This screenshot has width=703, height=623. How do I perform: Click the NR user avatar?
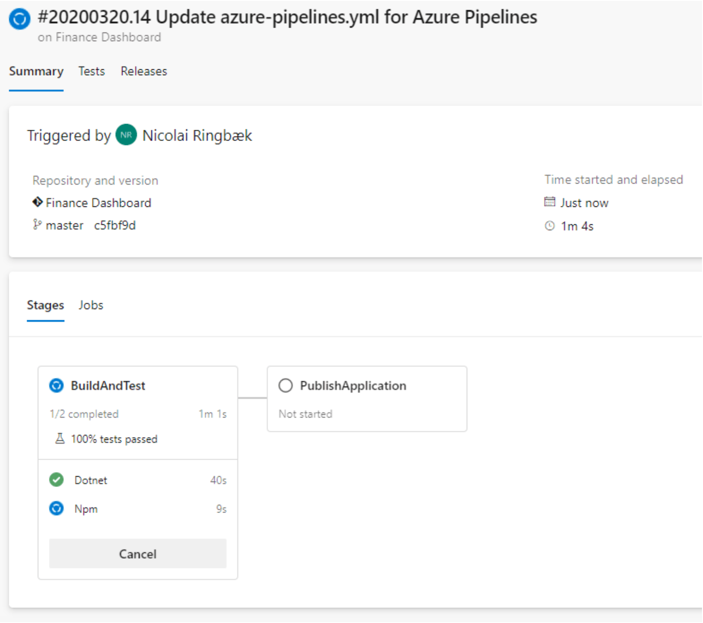(x=126, y=135)
